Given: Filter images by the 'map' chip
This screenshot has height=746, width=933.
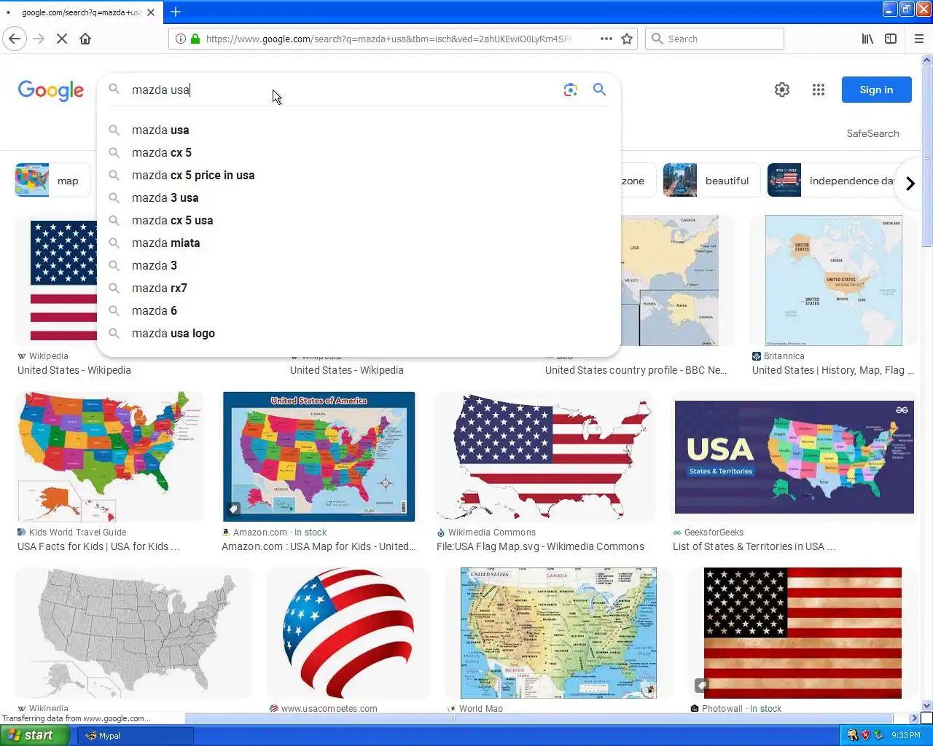Looking at the screenshot, I should point(52,181).
